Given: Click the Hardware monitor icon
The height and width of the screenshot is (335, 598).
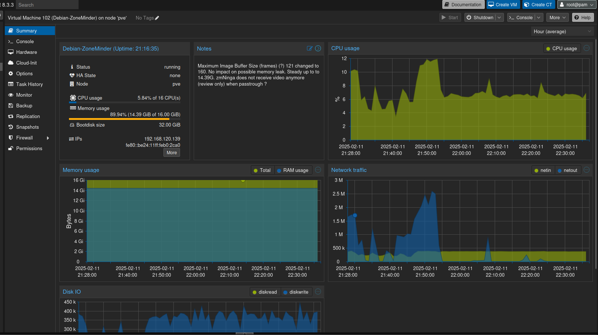Looking at the screenshot, I should (11, 52).
